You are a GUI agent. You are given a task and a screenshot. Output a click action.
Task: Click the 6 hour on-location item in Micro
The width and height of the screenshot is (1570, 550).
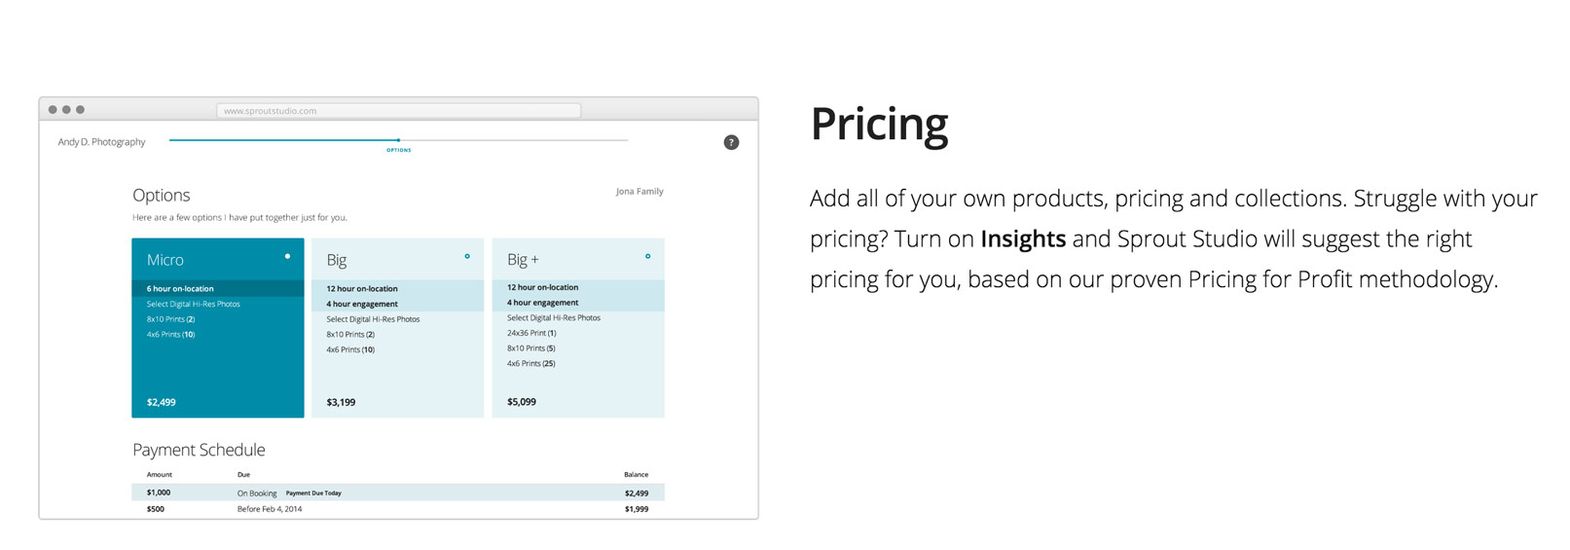click(180, 289)
